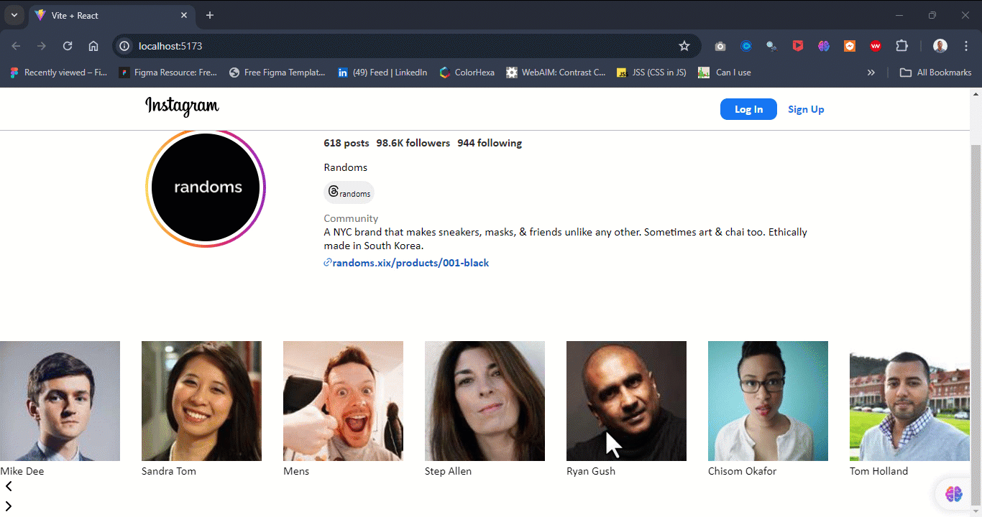Viewport: 982px width, 517px height.
Task: Show more hidden bookmarks chevron
Action: coord(871,73)
